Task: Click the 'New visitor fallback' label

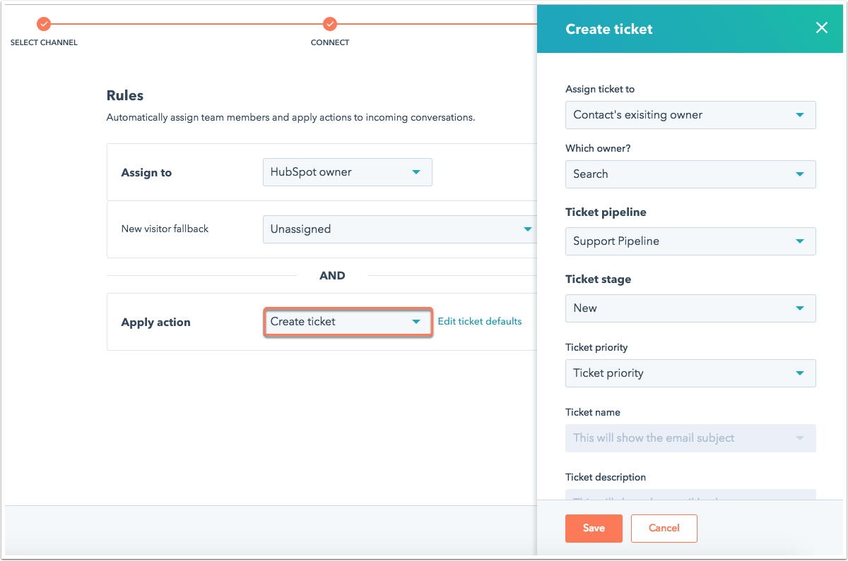Action: coord(165,229)
